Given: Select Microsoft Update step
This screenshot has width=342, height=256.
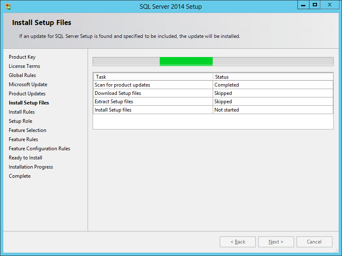Looking at the screenshot, I should pyautogui.click(x=28, y=85).
